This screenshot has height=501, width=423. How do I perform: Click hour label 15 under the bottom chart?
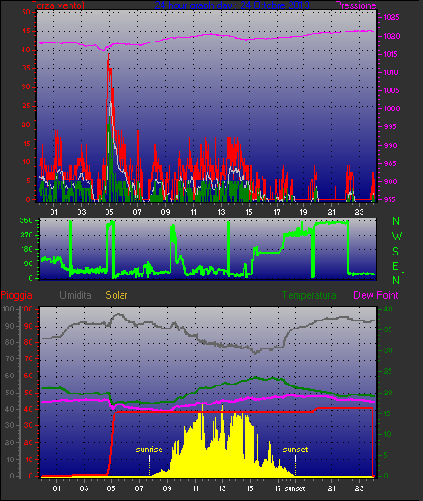(250, 488)
